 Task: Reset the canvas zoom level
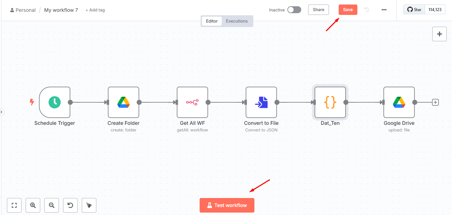click(70, 205)
